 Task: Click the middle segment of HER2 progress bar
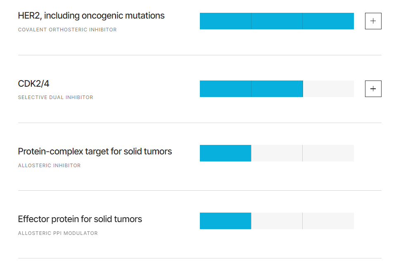(x=277, y=21)
